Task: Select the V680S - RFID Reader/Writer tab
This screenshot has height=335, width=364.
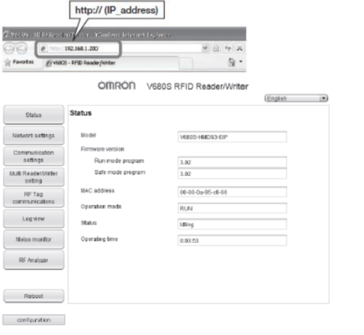Action: 111,63
